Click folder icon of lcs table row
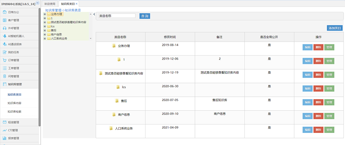 point(118,87)
